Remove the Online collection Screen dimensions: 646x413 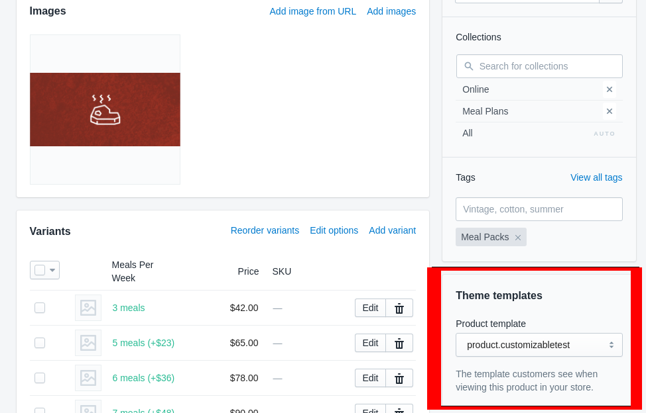click(609, 89)
